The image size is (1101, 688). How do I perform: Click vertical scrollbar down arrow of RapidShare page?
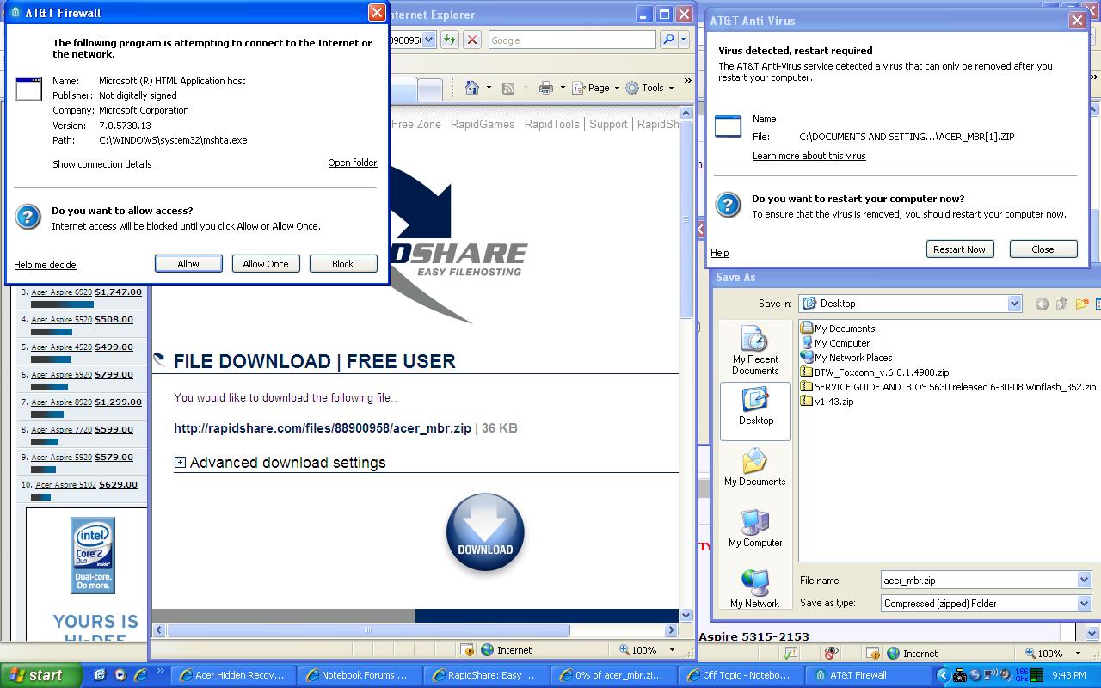[x=686, y=616]
